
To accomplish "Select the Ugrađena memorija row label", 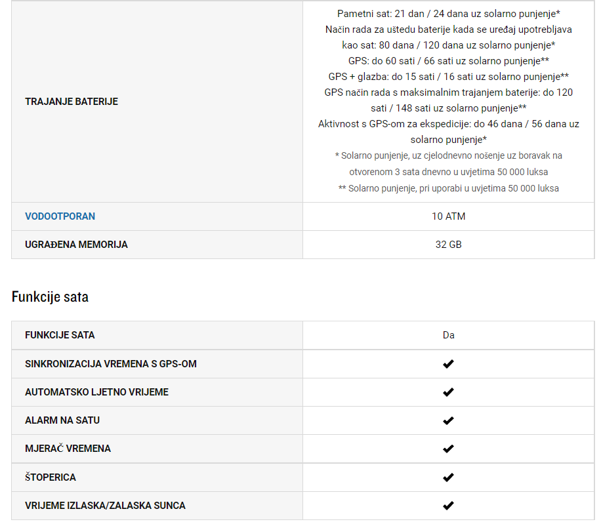I will click(76, 245).
